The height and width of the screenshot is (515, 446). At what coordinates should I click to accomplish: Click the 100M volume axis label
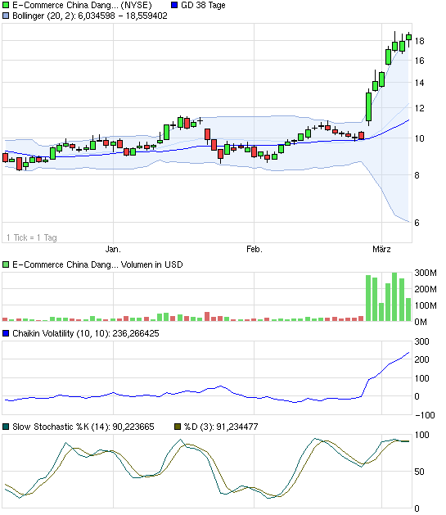tap(426, 305)
